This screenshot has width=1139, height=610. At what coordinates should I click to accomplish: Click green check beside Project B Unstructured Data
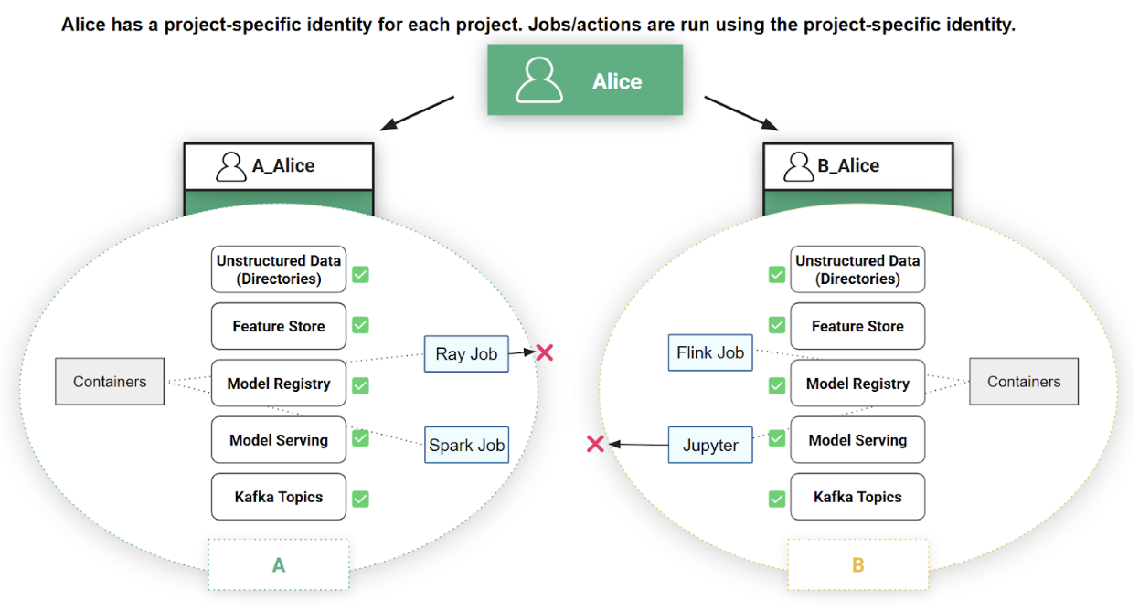tap(776, 274)
